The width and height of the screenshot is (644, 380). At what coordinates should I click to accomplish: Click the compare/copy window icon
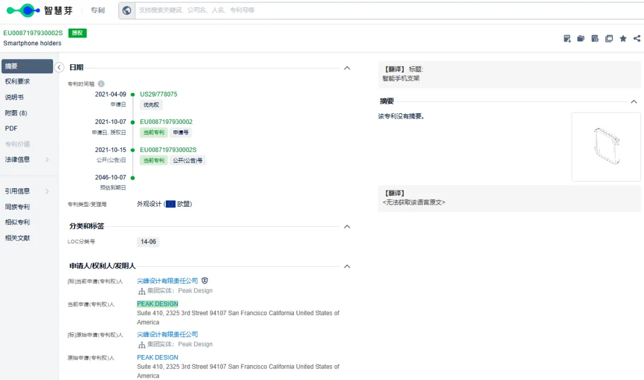609,39
